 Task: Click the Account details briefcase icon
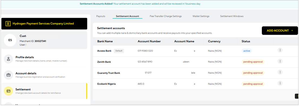8,75
